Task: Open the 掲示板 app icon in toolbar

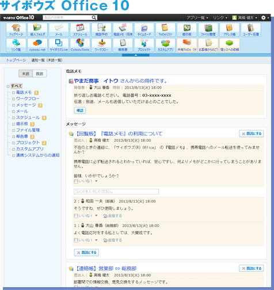Action: (187, 30)
